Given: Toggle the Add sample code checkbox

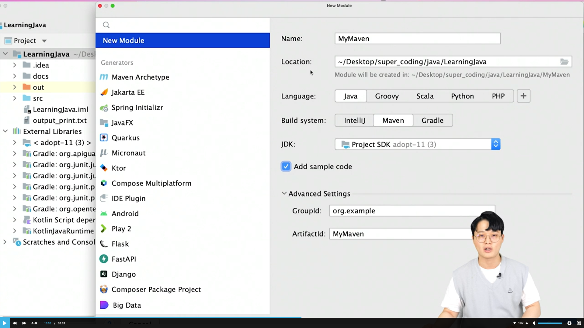Looking at the screenshot, I should pos(286,166).
